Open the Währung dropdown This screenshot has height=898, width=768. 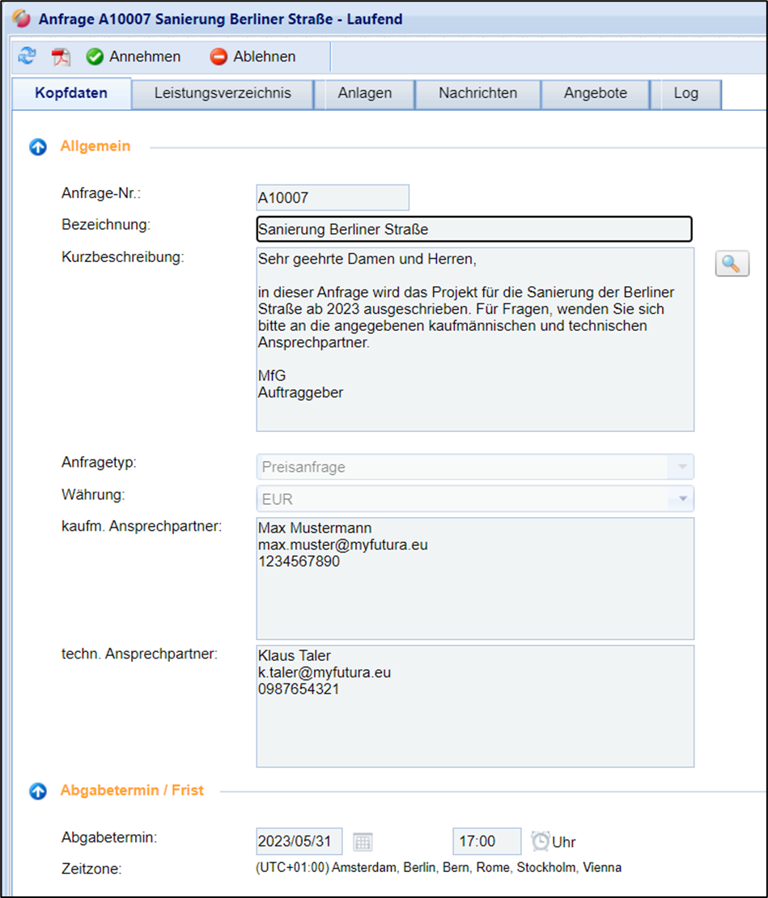681,498
